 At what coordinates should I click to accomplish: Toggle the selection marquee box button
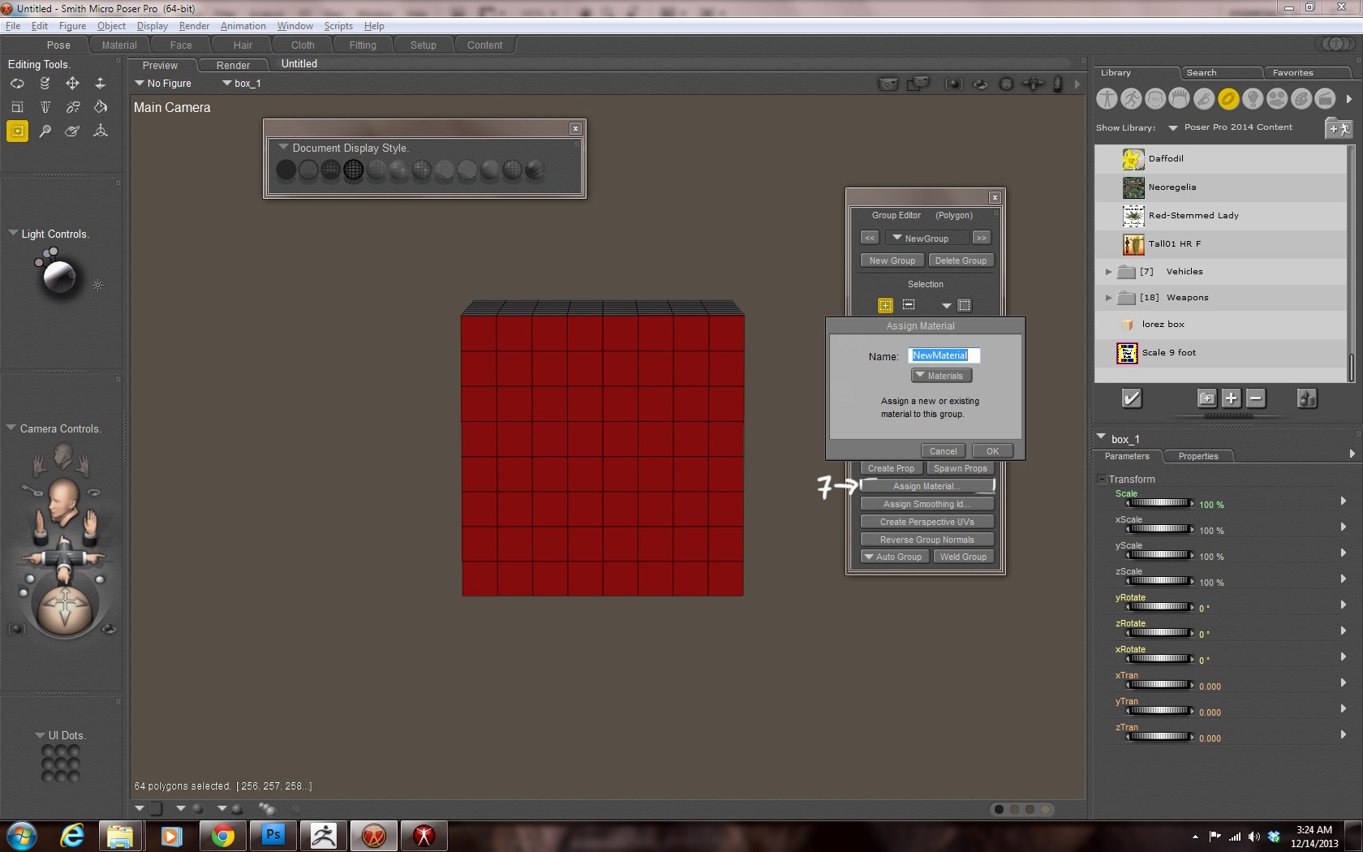[x=964, y=305]
